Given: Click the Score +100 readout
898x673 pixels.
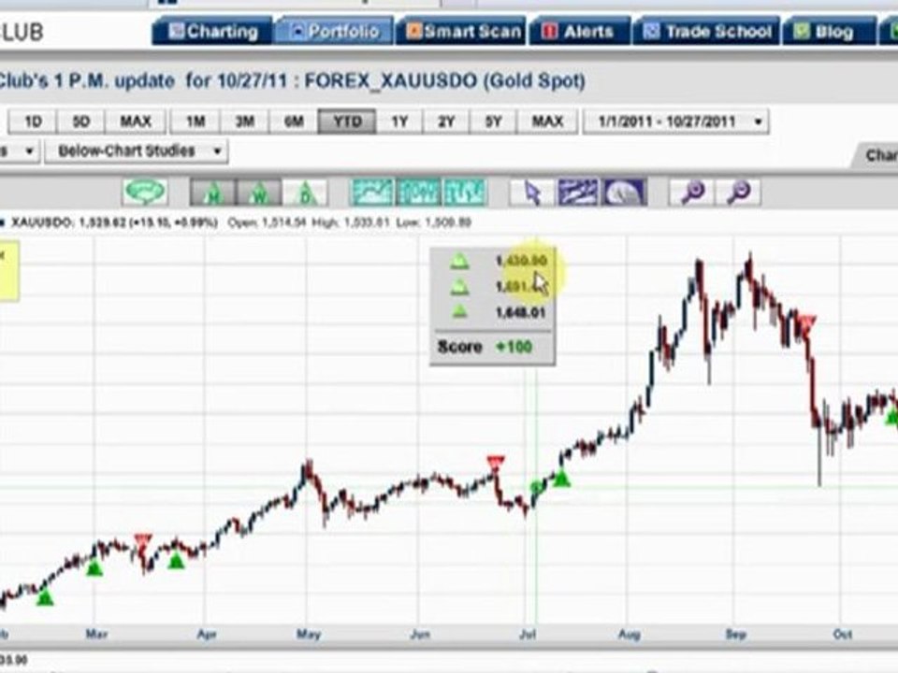Looking at the screenshot, I should (x=485, y=347).
